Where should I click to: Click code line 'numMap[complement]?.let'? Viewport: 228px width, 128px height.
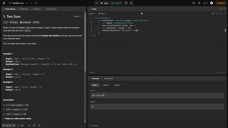tap(113, 30)
